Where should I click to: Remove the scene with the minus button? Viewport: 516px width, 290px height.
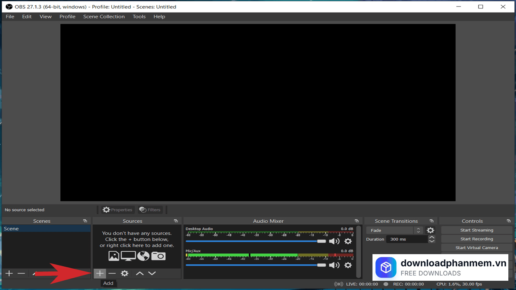[21, 273]
